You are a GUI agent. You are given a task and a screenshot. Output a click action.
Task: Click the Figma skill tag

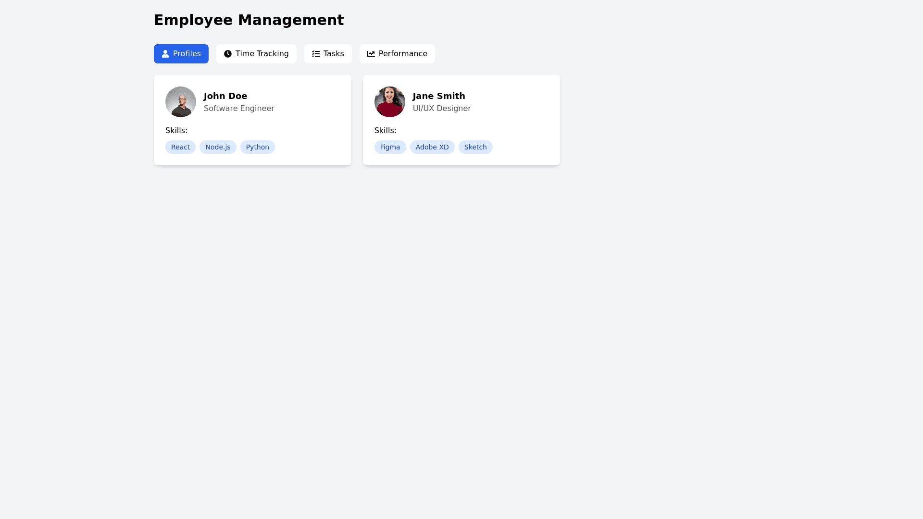[x=390, y=147]
